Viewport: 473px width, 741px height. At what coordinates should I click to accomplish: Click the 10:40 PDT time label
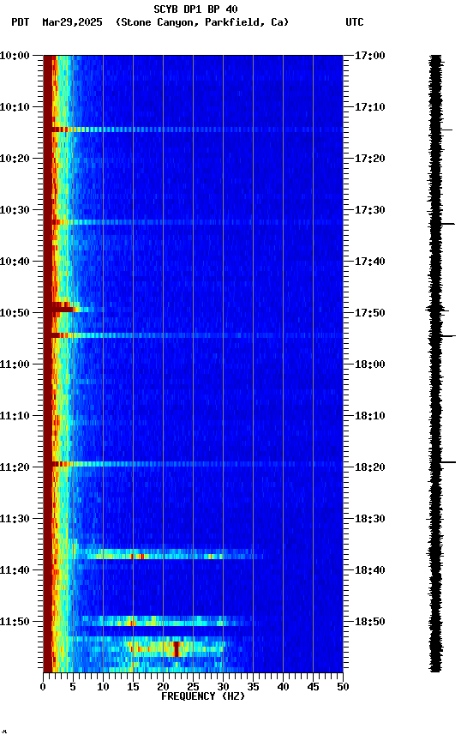click(15, 262)
